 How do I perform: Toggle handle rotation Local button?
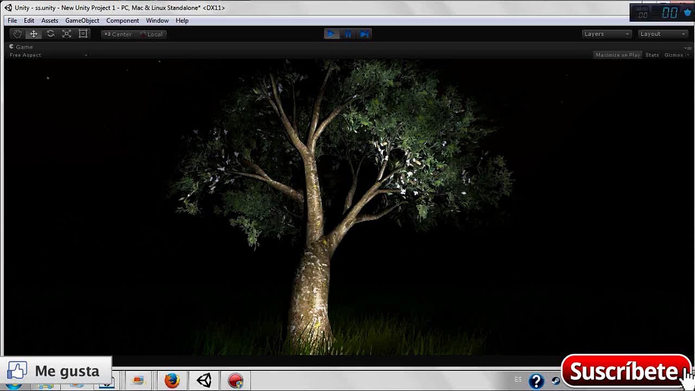pos(151,34)
